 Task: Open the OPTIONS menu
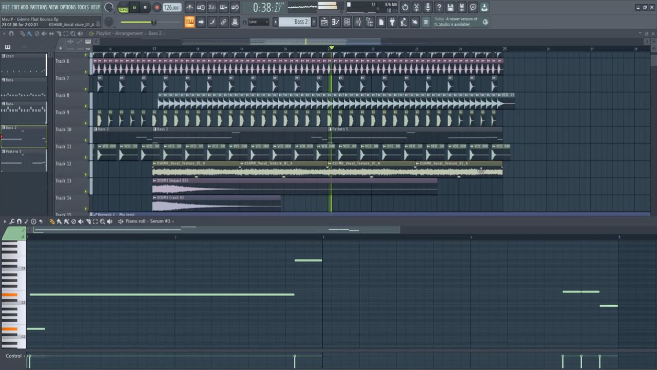[68, 7]
